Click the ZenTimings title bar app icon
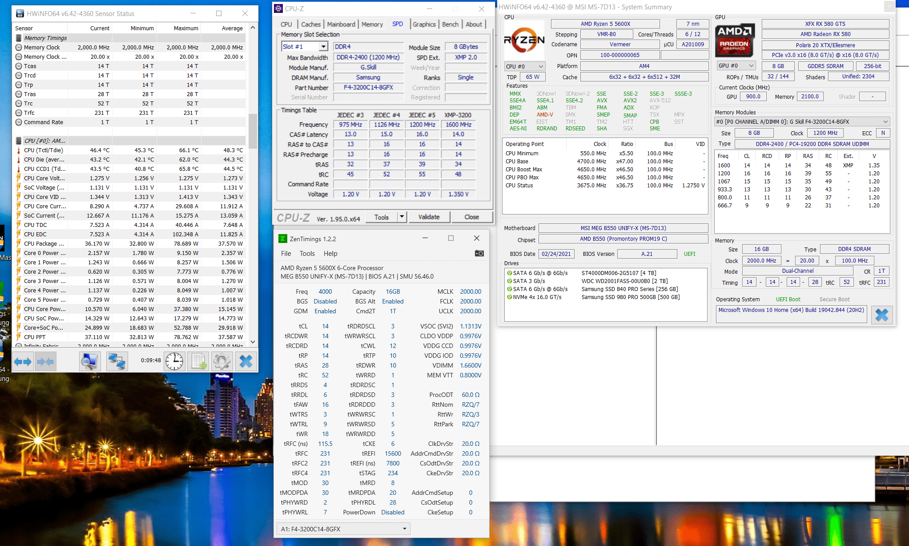 pyautogui.click(x=283, y=239)
